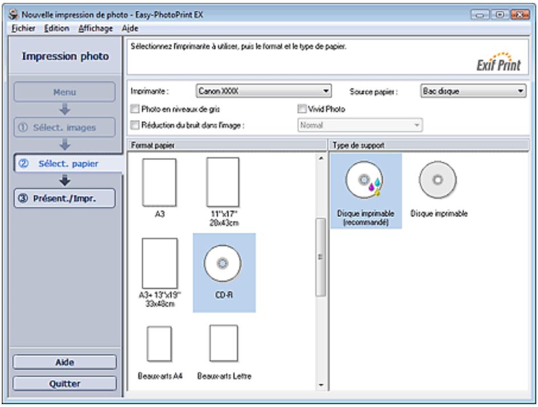This screenshot has width=538, height=407.
Task: Click the Impression photo heading
Action: click(x=65, y=56)
